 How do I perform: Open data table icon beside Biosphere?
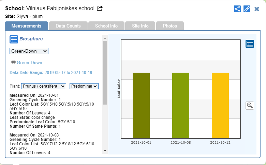pos(14,39)
